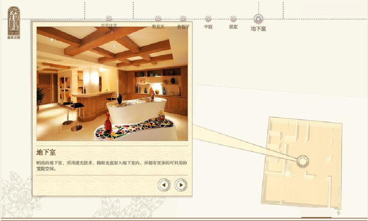Open the 中庭 section label
368x221 pixels.
point(208,27)
